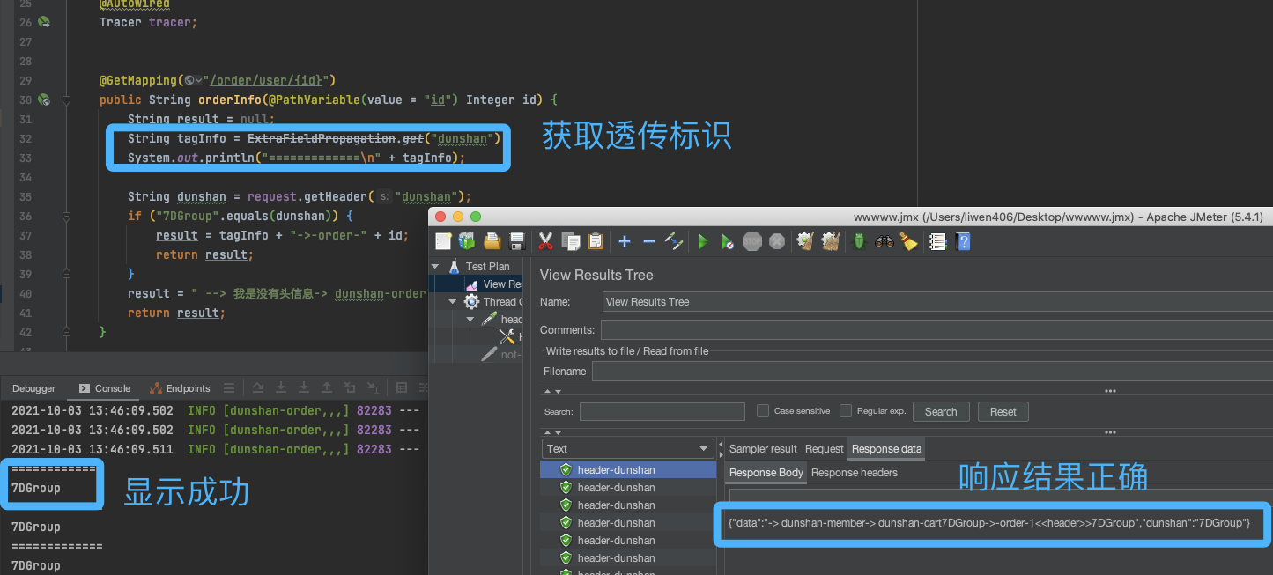1273x575 pixels.
Task: Open the binoculars Search icon
Action: coord(884,241)
